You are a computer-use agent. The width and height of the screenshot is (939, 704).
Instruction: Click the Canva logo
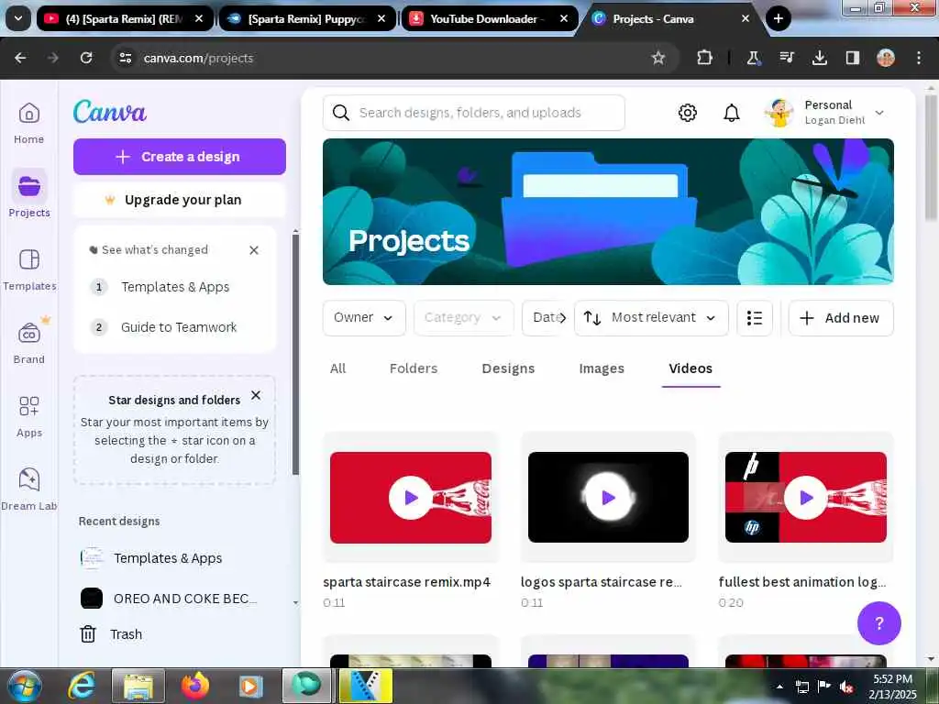tap(110, 111)
